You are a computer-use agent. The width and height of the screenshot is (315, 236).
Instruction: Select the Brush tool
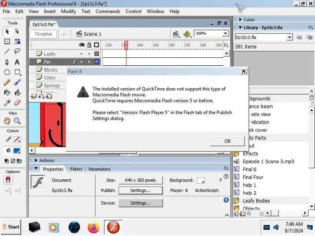[x=17, y=82]
